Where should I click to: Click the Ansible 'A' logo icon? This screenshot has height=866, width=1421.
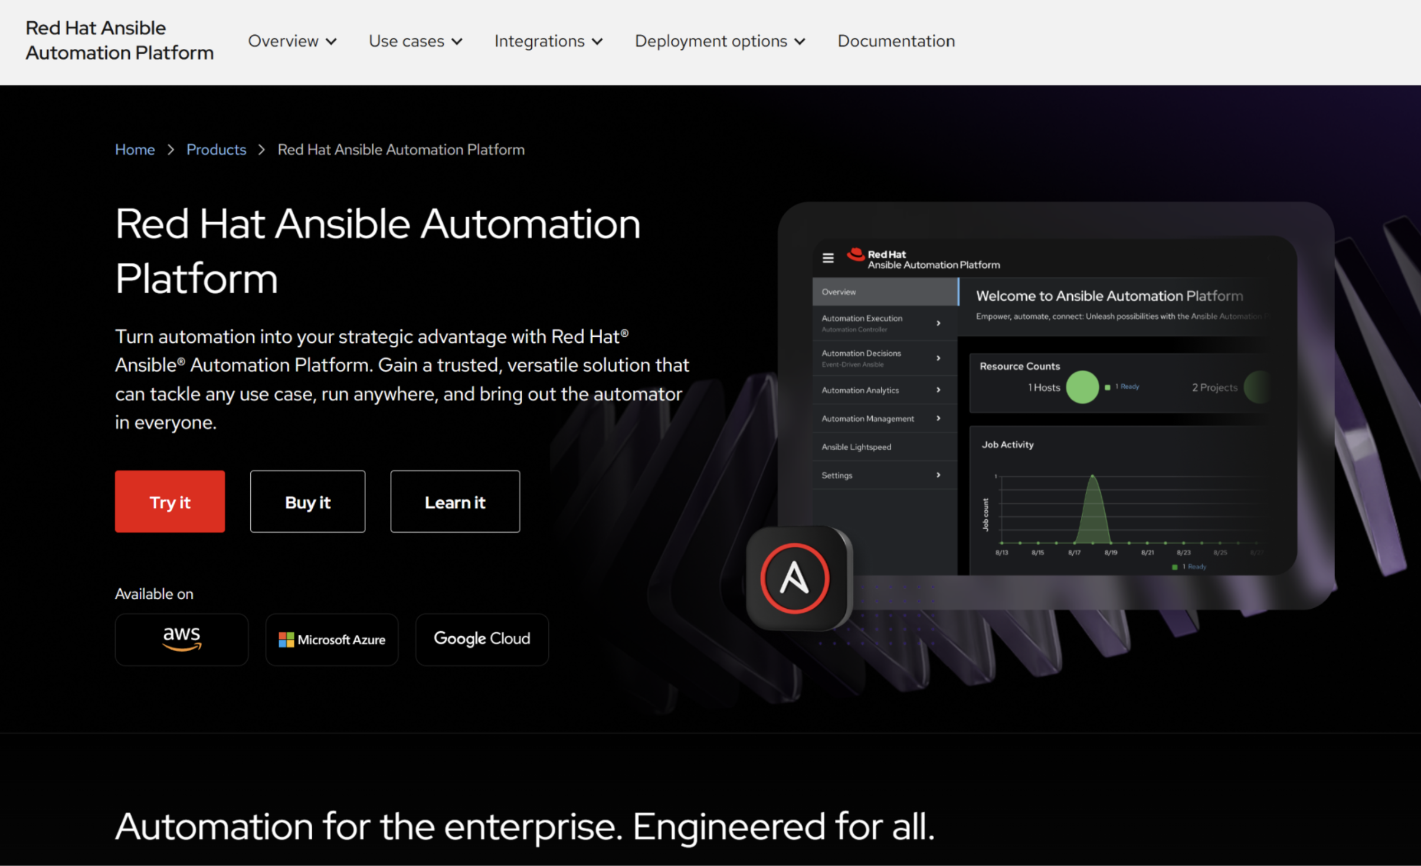click(795, 578)
